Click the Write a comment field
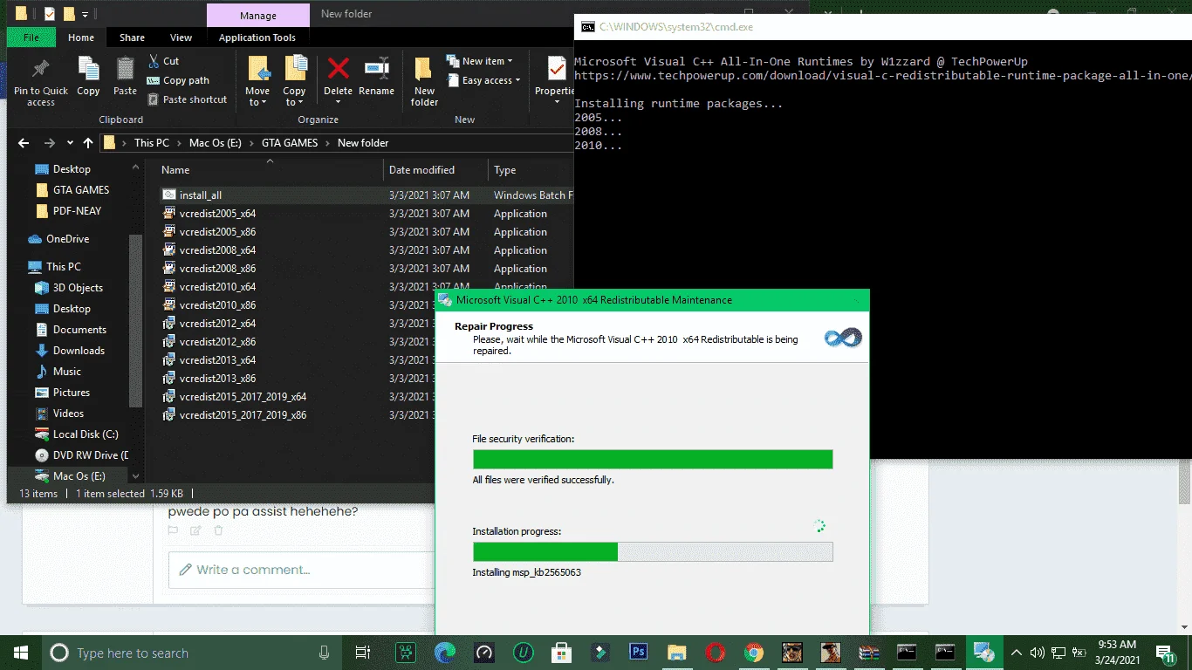The width and height of the screenshot is (1192, 670). click(x=301, y=570)
